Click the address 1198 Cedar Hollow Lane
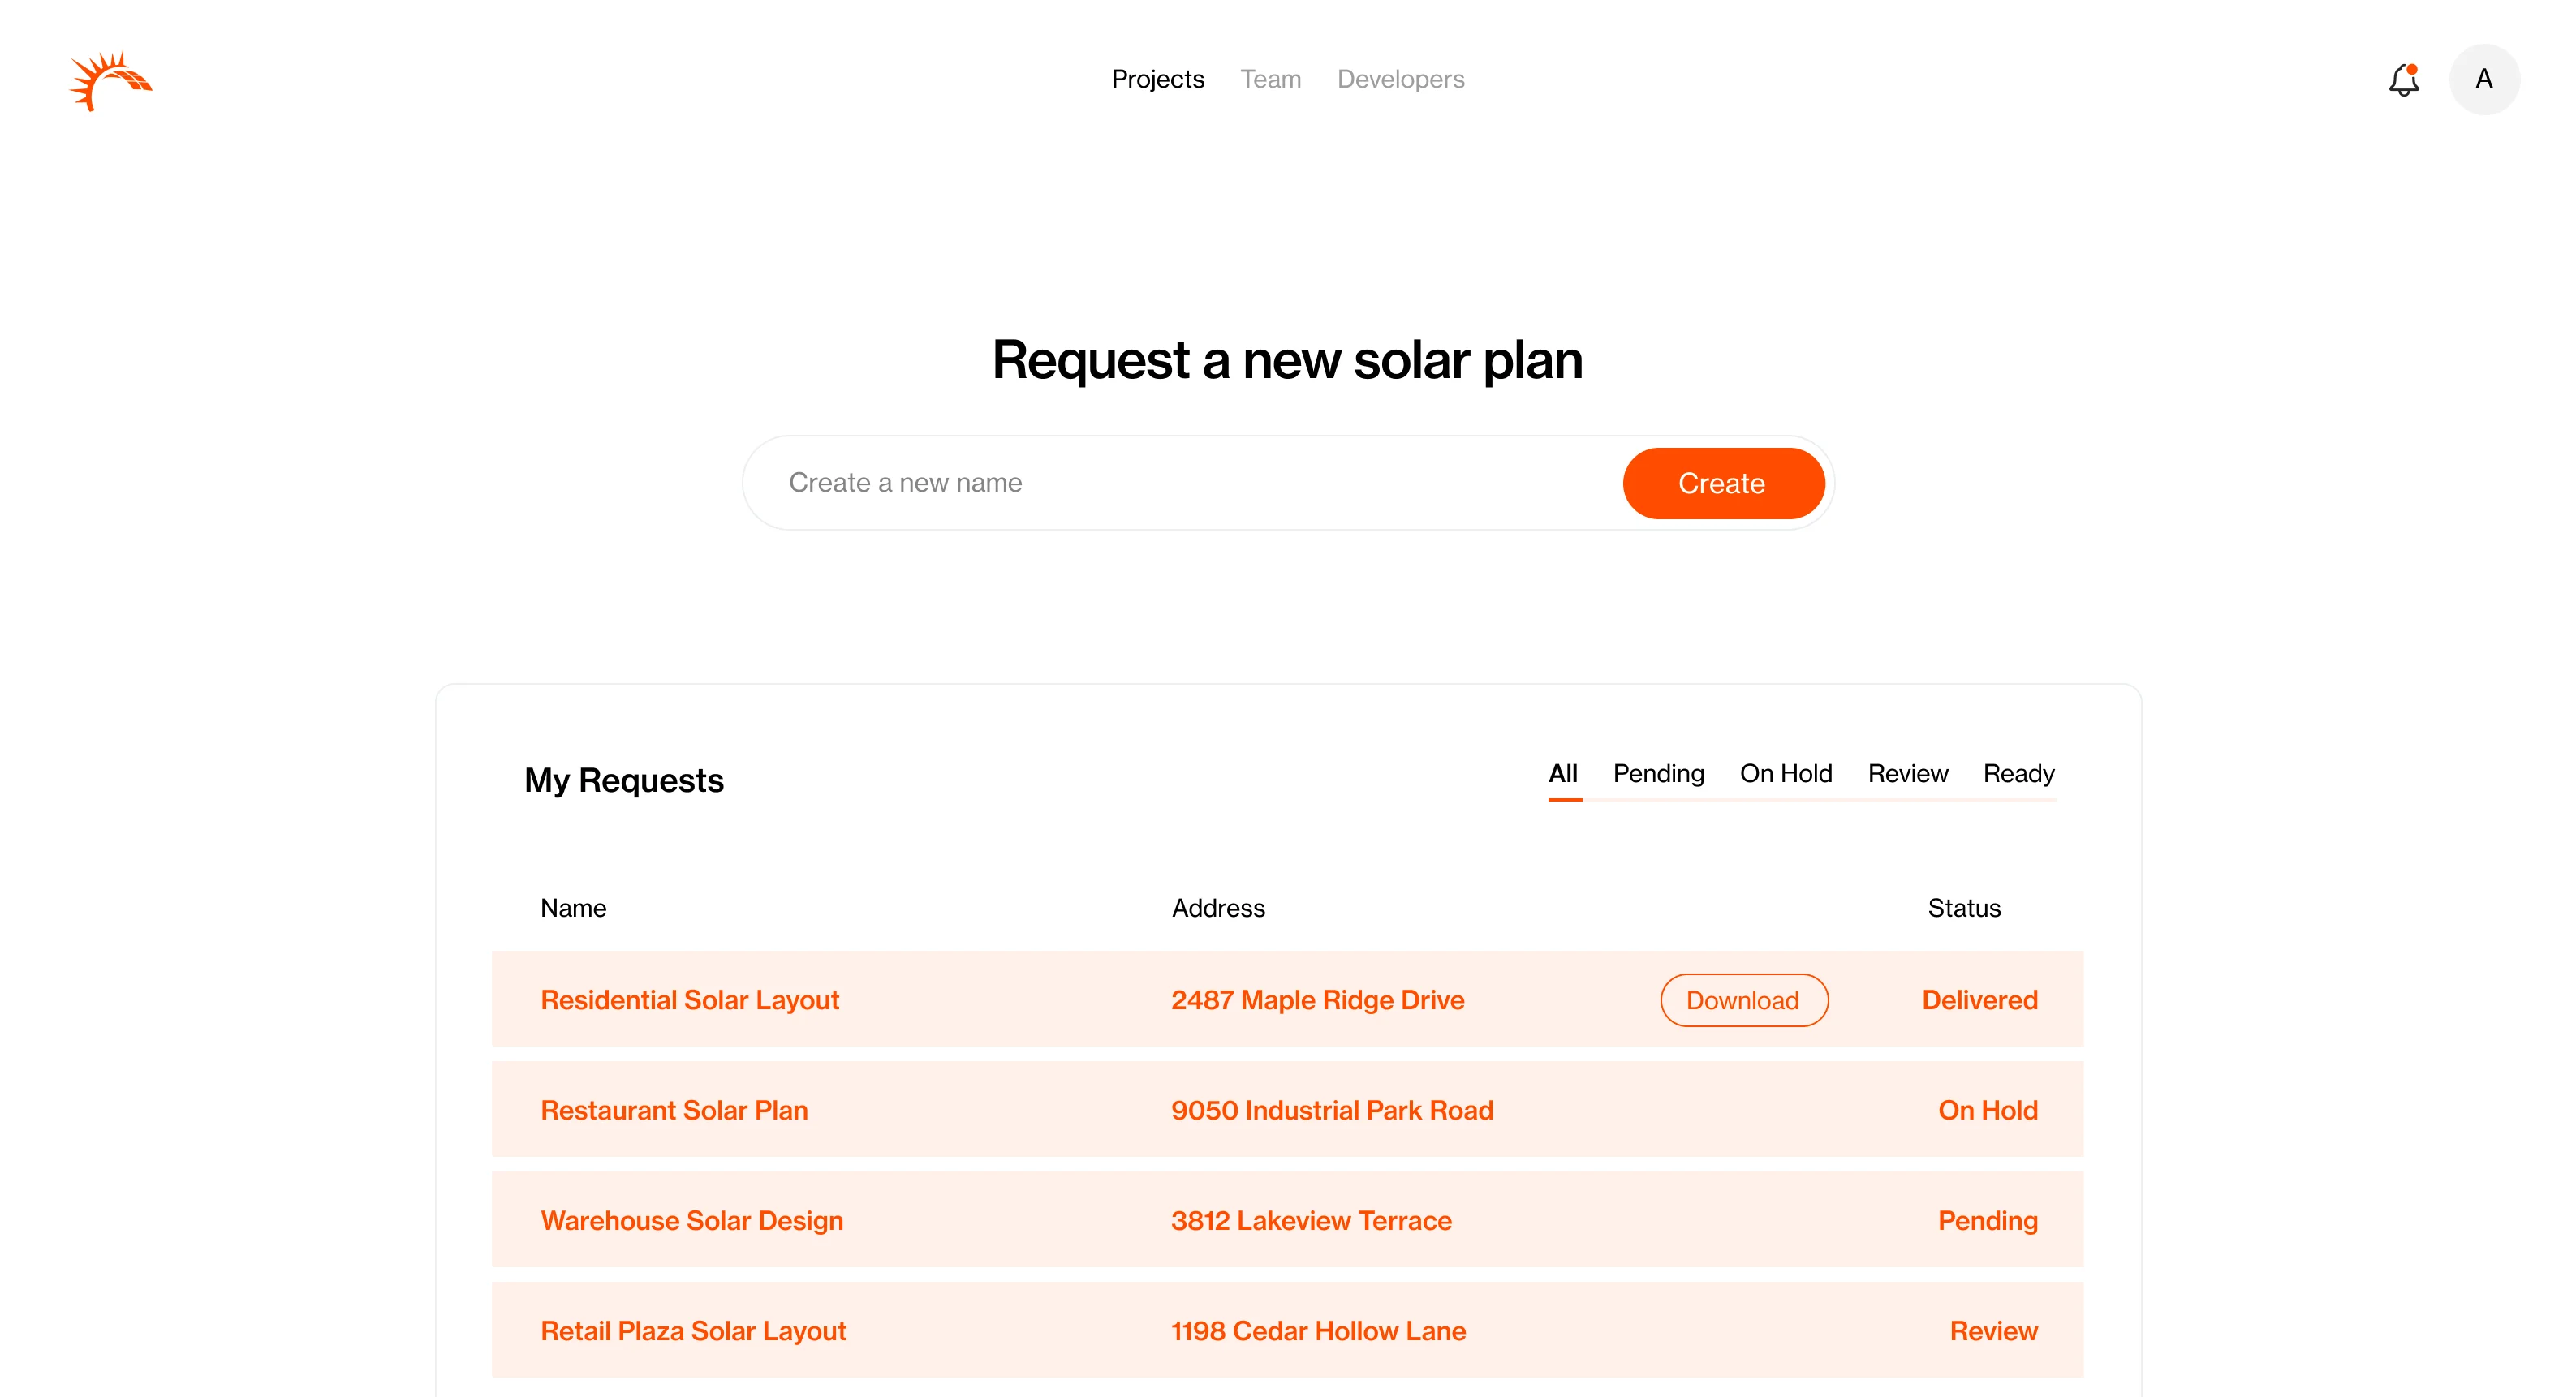This screenshot has height=1397, width=2576. pyautogui.click(x=1318, y=1331)
